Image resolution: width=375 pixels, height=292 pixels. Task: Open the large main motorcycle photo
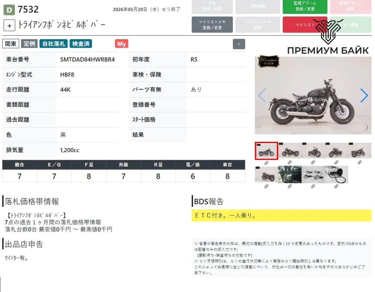(313, 95)
